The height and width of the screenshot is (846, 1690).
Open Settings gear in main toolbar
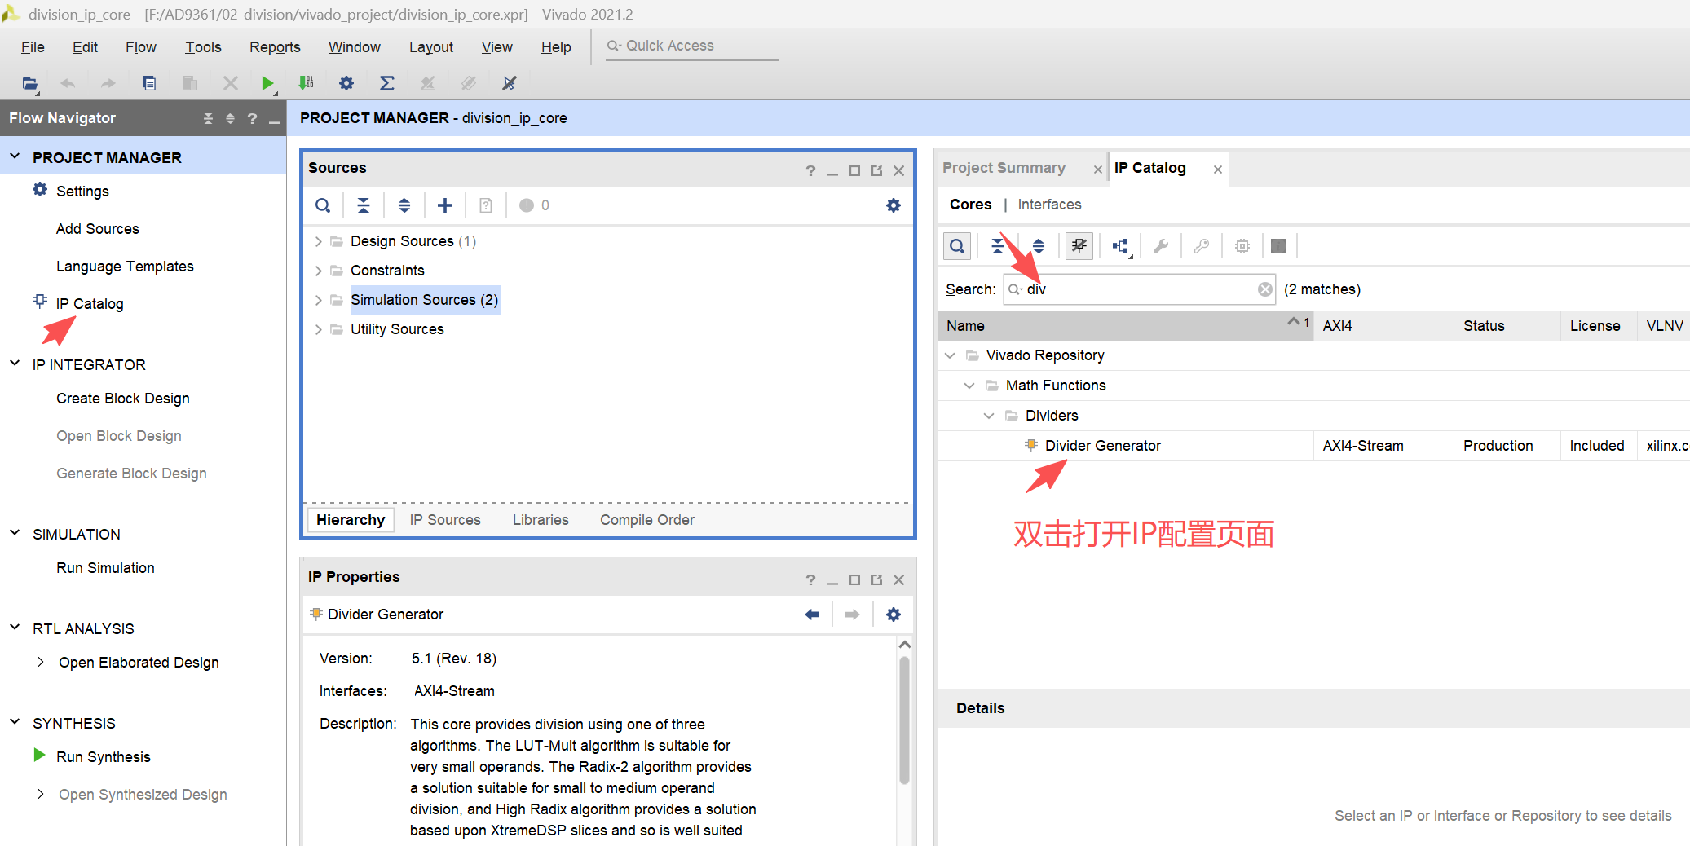[346, 83]
